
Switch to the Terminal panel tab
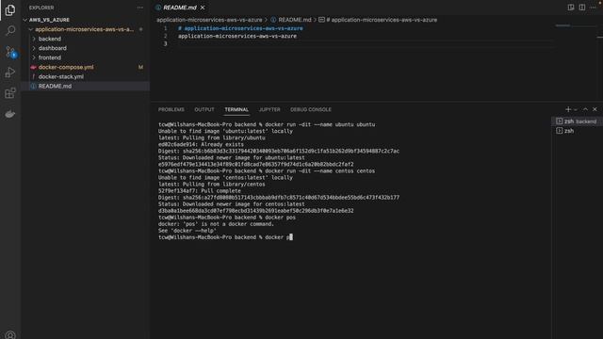(x=236, y=109)
